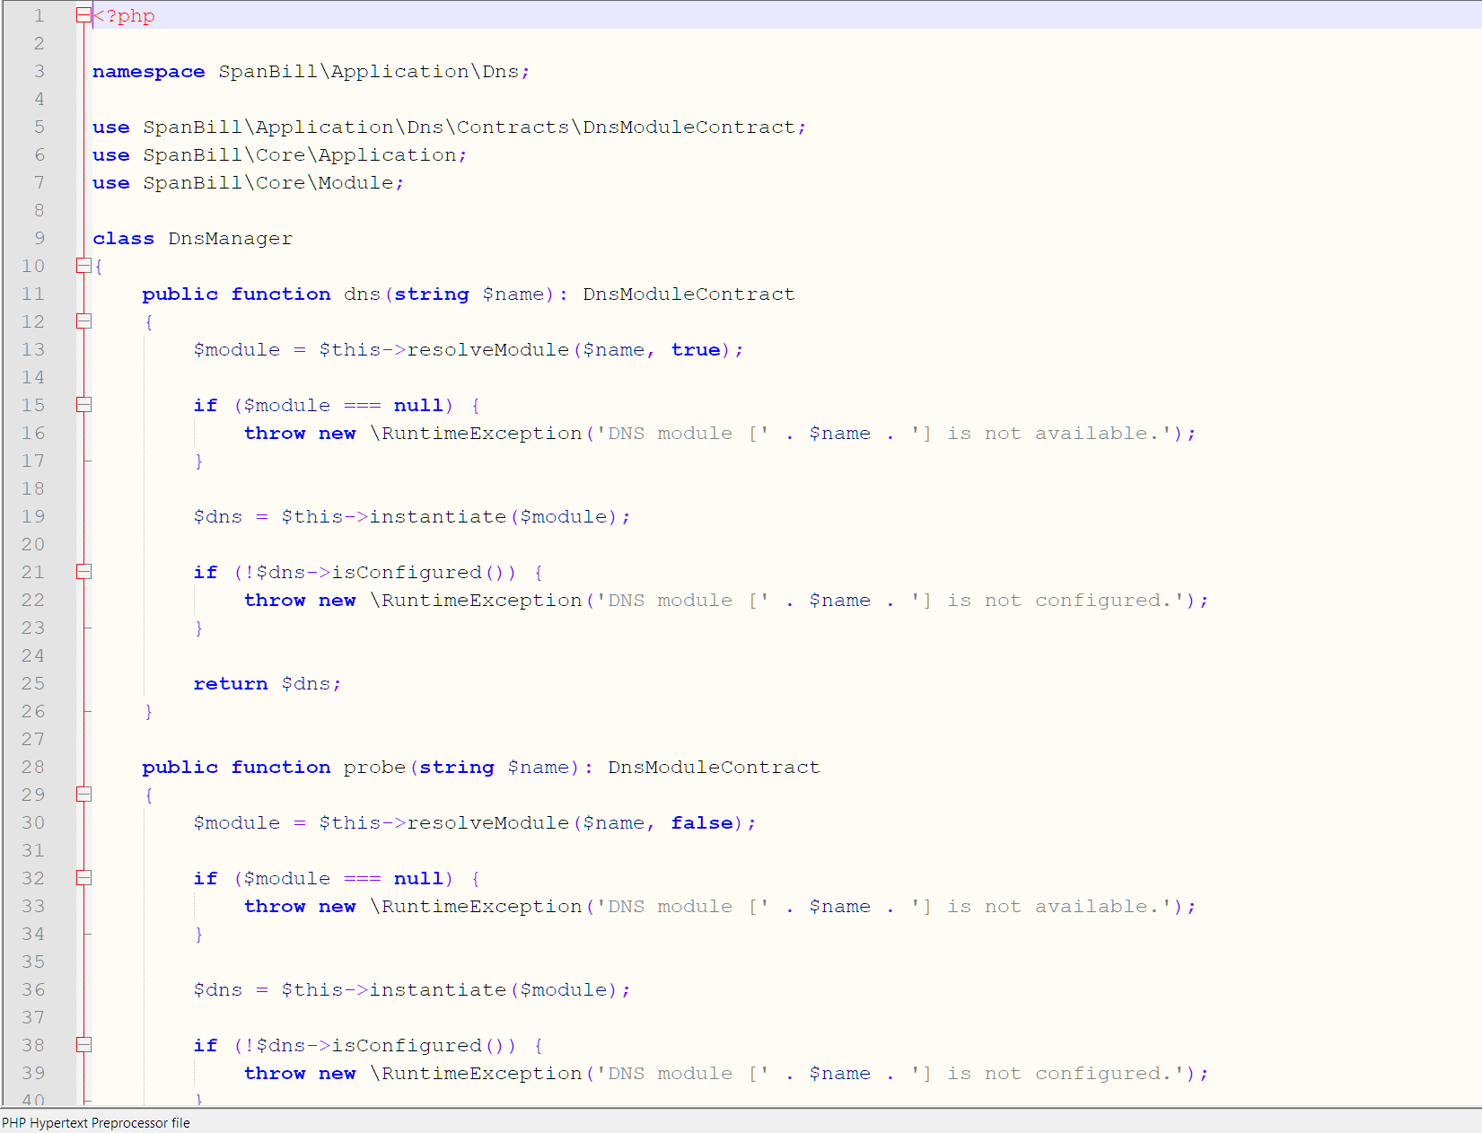Click the dns function name on line 11
Screen dimensions: 1482x1133
point(363,294)
